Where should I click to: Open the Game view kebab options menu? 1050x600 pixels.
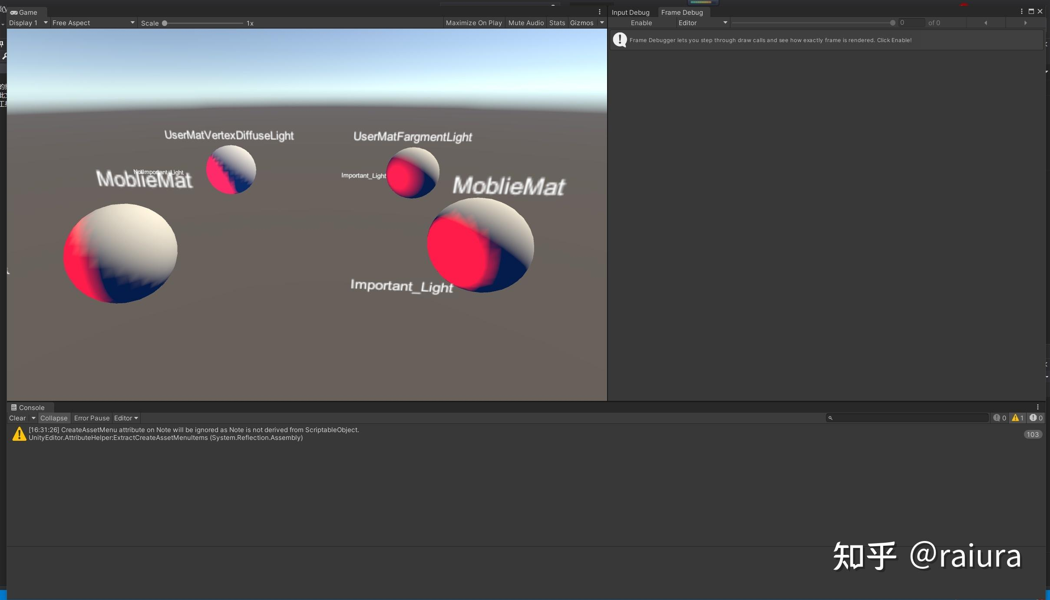(x=600, y=12)
